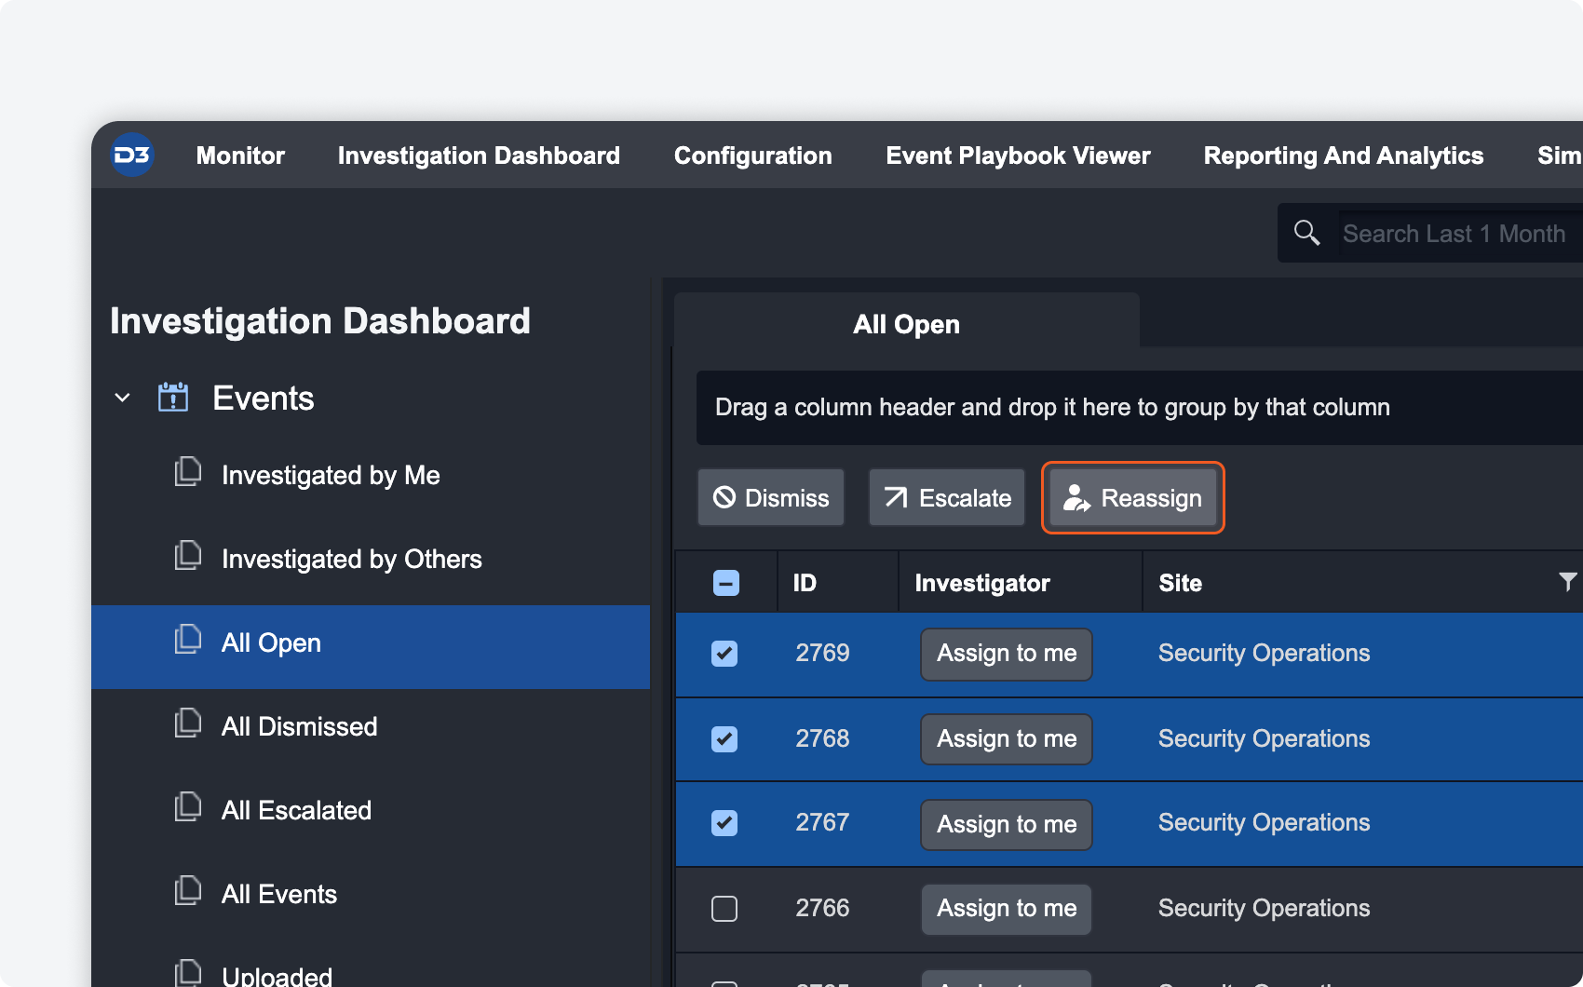This screenshot has height=987, width=1583.
Task: Assign event 2768 to me
Action: point(1007,739)
